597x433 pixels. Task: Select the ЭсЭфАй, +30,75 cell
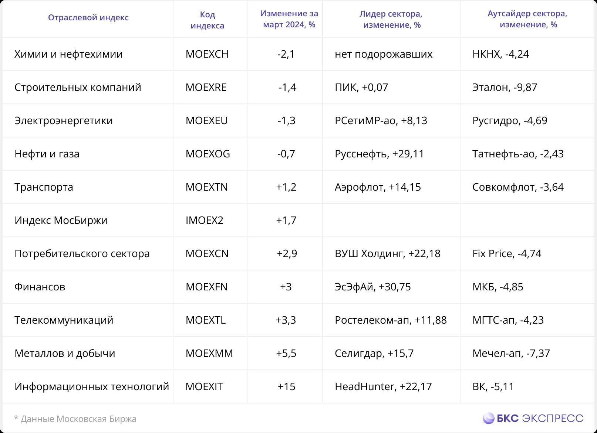click(373, 287)
